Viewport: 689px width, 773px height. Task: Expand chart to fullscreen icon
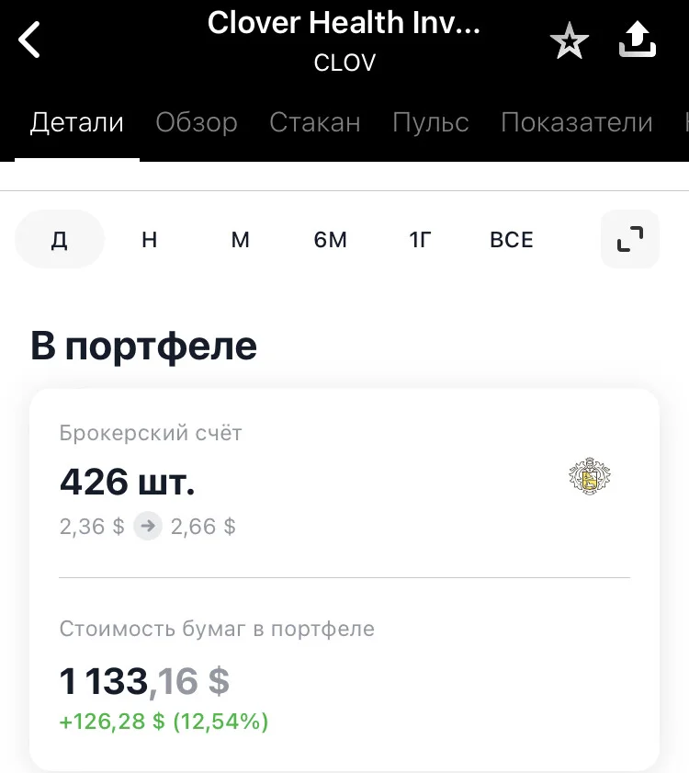(x=630, y=239)
